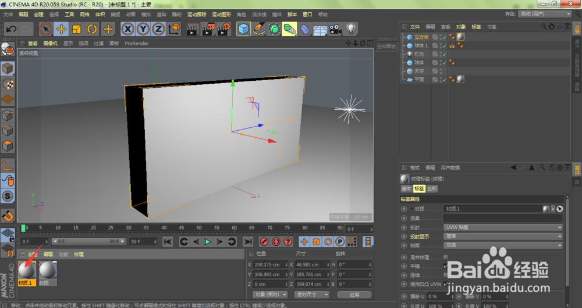Click the 应用 button

354,295
